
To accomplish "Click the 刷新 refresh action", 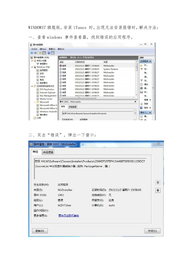I will (144, 104).
